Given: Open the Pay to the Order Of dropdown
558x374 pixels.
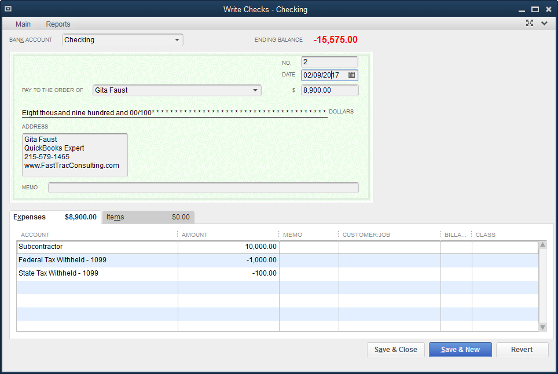Looking at the screenshot, I should pyautogui.click(x=255, y=90).
